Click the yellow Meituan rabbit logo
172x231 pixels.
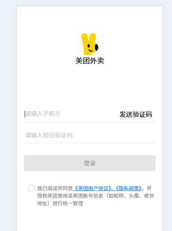(x=90, y=42)
